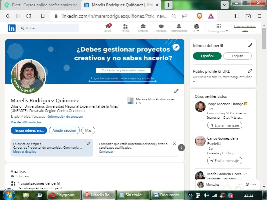This screenshot has height=200, width=267.
Task: Open zoom magnifier in address bar
Action: click(x=174, y=16)
